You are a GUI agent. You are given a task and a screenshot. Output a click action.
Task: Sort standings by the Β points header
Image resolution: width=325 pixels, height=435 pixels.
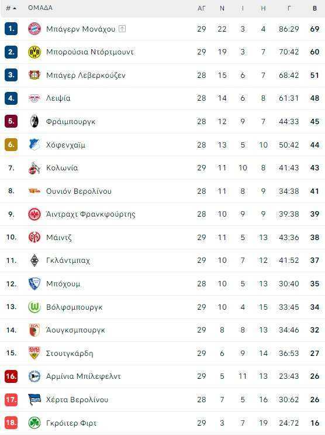(314, 8)
